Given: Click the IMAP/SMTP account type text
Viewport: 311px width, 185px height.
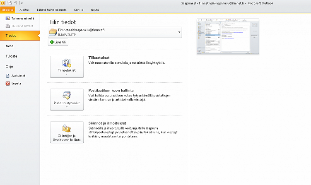Looking at the screenshot, I should pos(67,35).
